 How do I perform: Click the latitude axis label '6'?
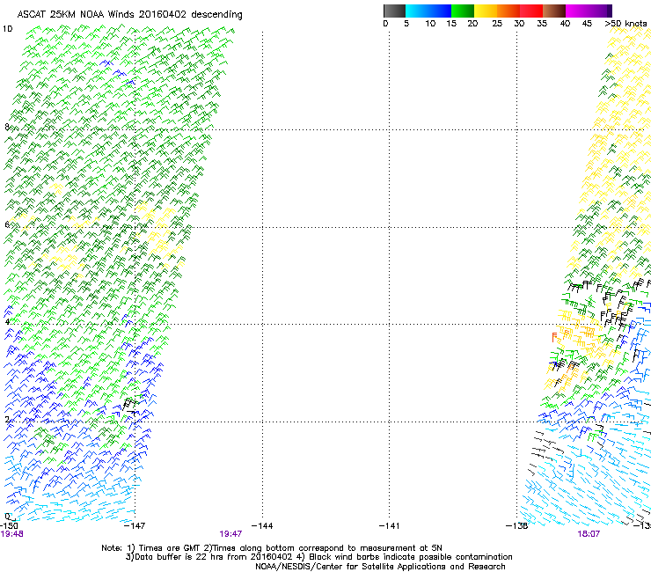[7, 224]
